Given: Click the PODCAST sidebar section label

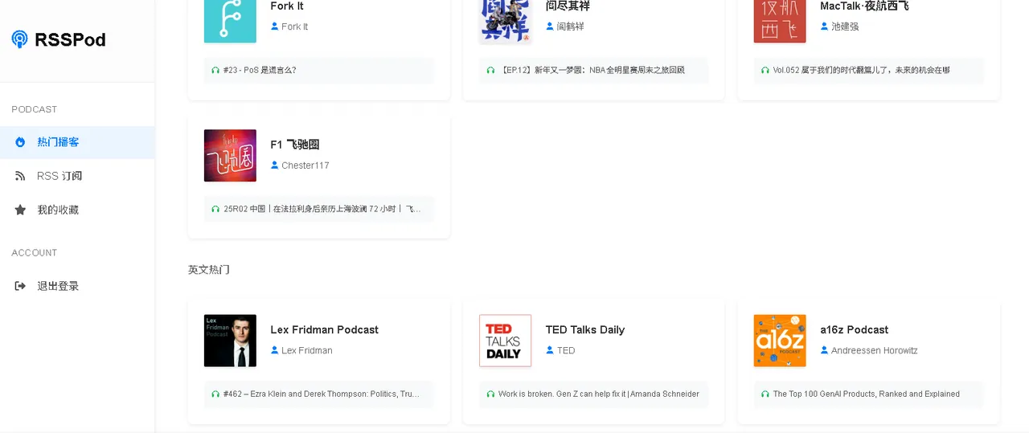Looking at the screenshot, I should click(x=35, y=109).
